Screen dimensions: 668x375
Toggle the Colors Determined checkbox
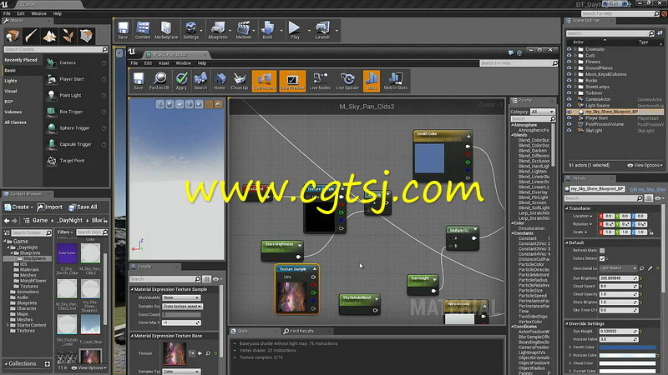602,258
